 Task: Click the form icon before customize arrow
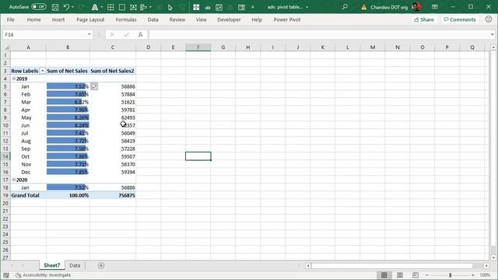click(x=241, y=7)
